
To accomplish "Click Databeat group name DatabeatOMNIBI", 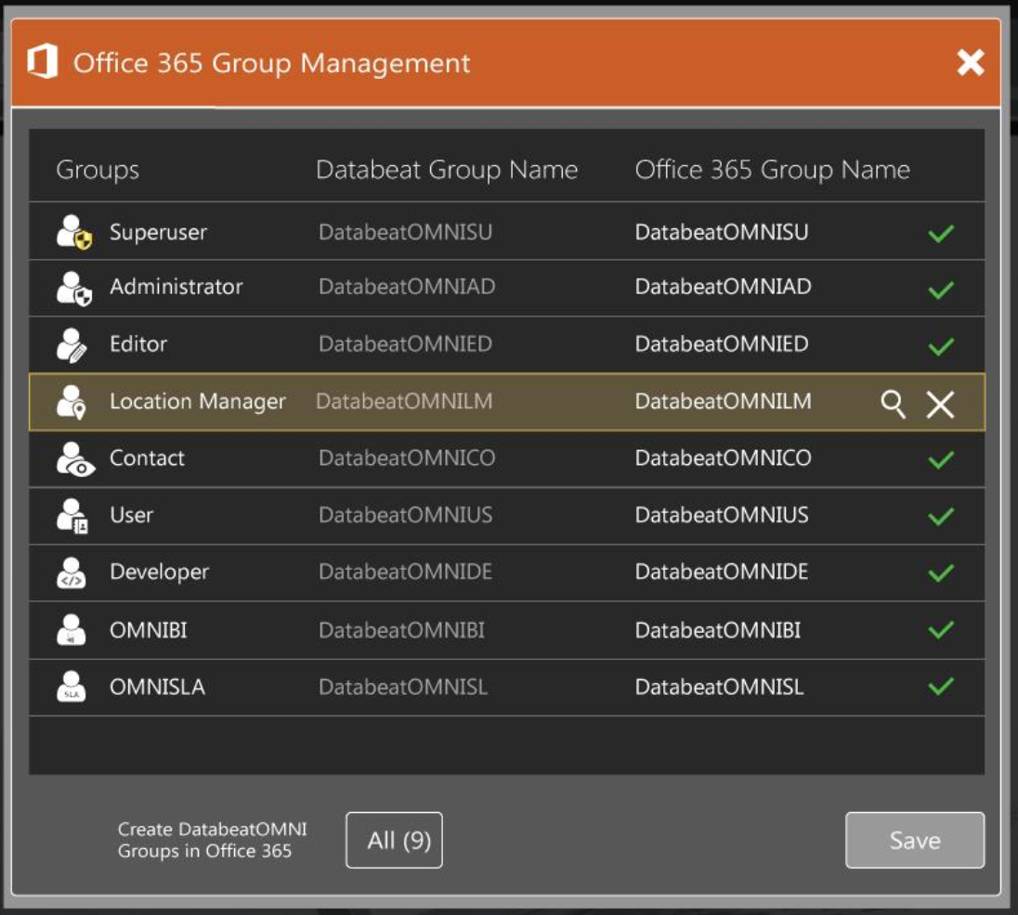I will pyautogui.click(x=401, y=630).
